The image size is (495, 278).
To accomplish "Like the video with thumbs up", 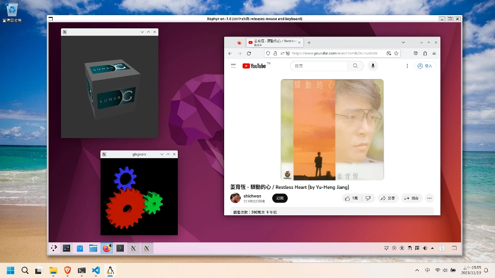I will [x=352, y=198].
